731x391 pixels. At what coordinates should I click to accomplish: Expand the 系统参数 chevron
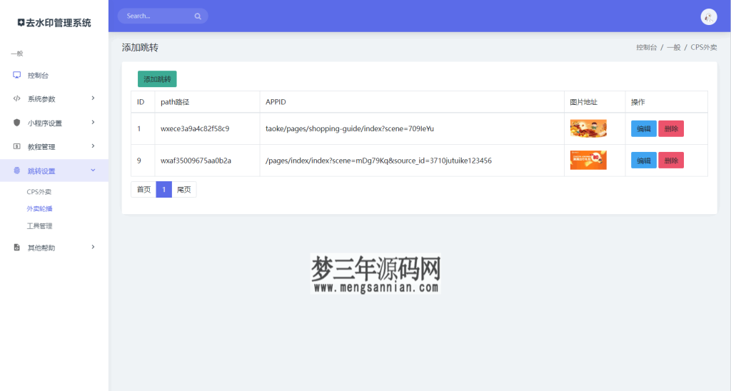click(x=93, y=98)
